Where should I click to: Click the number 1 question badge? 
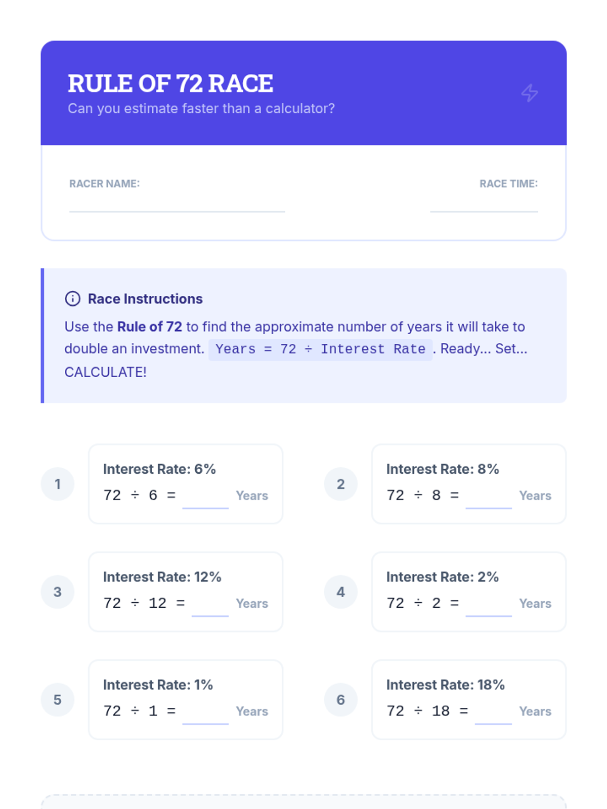[x=58, y=484]
